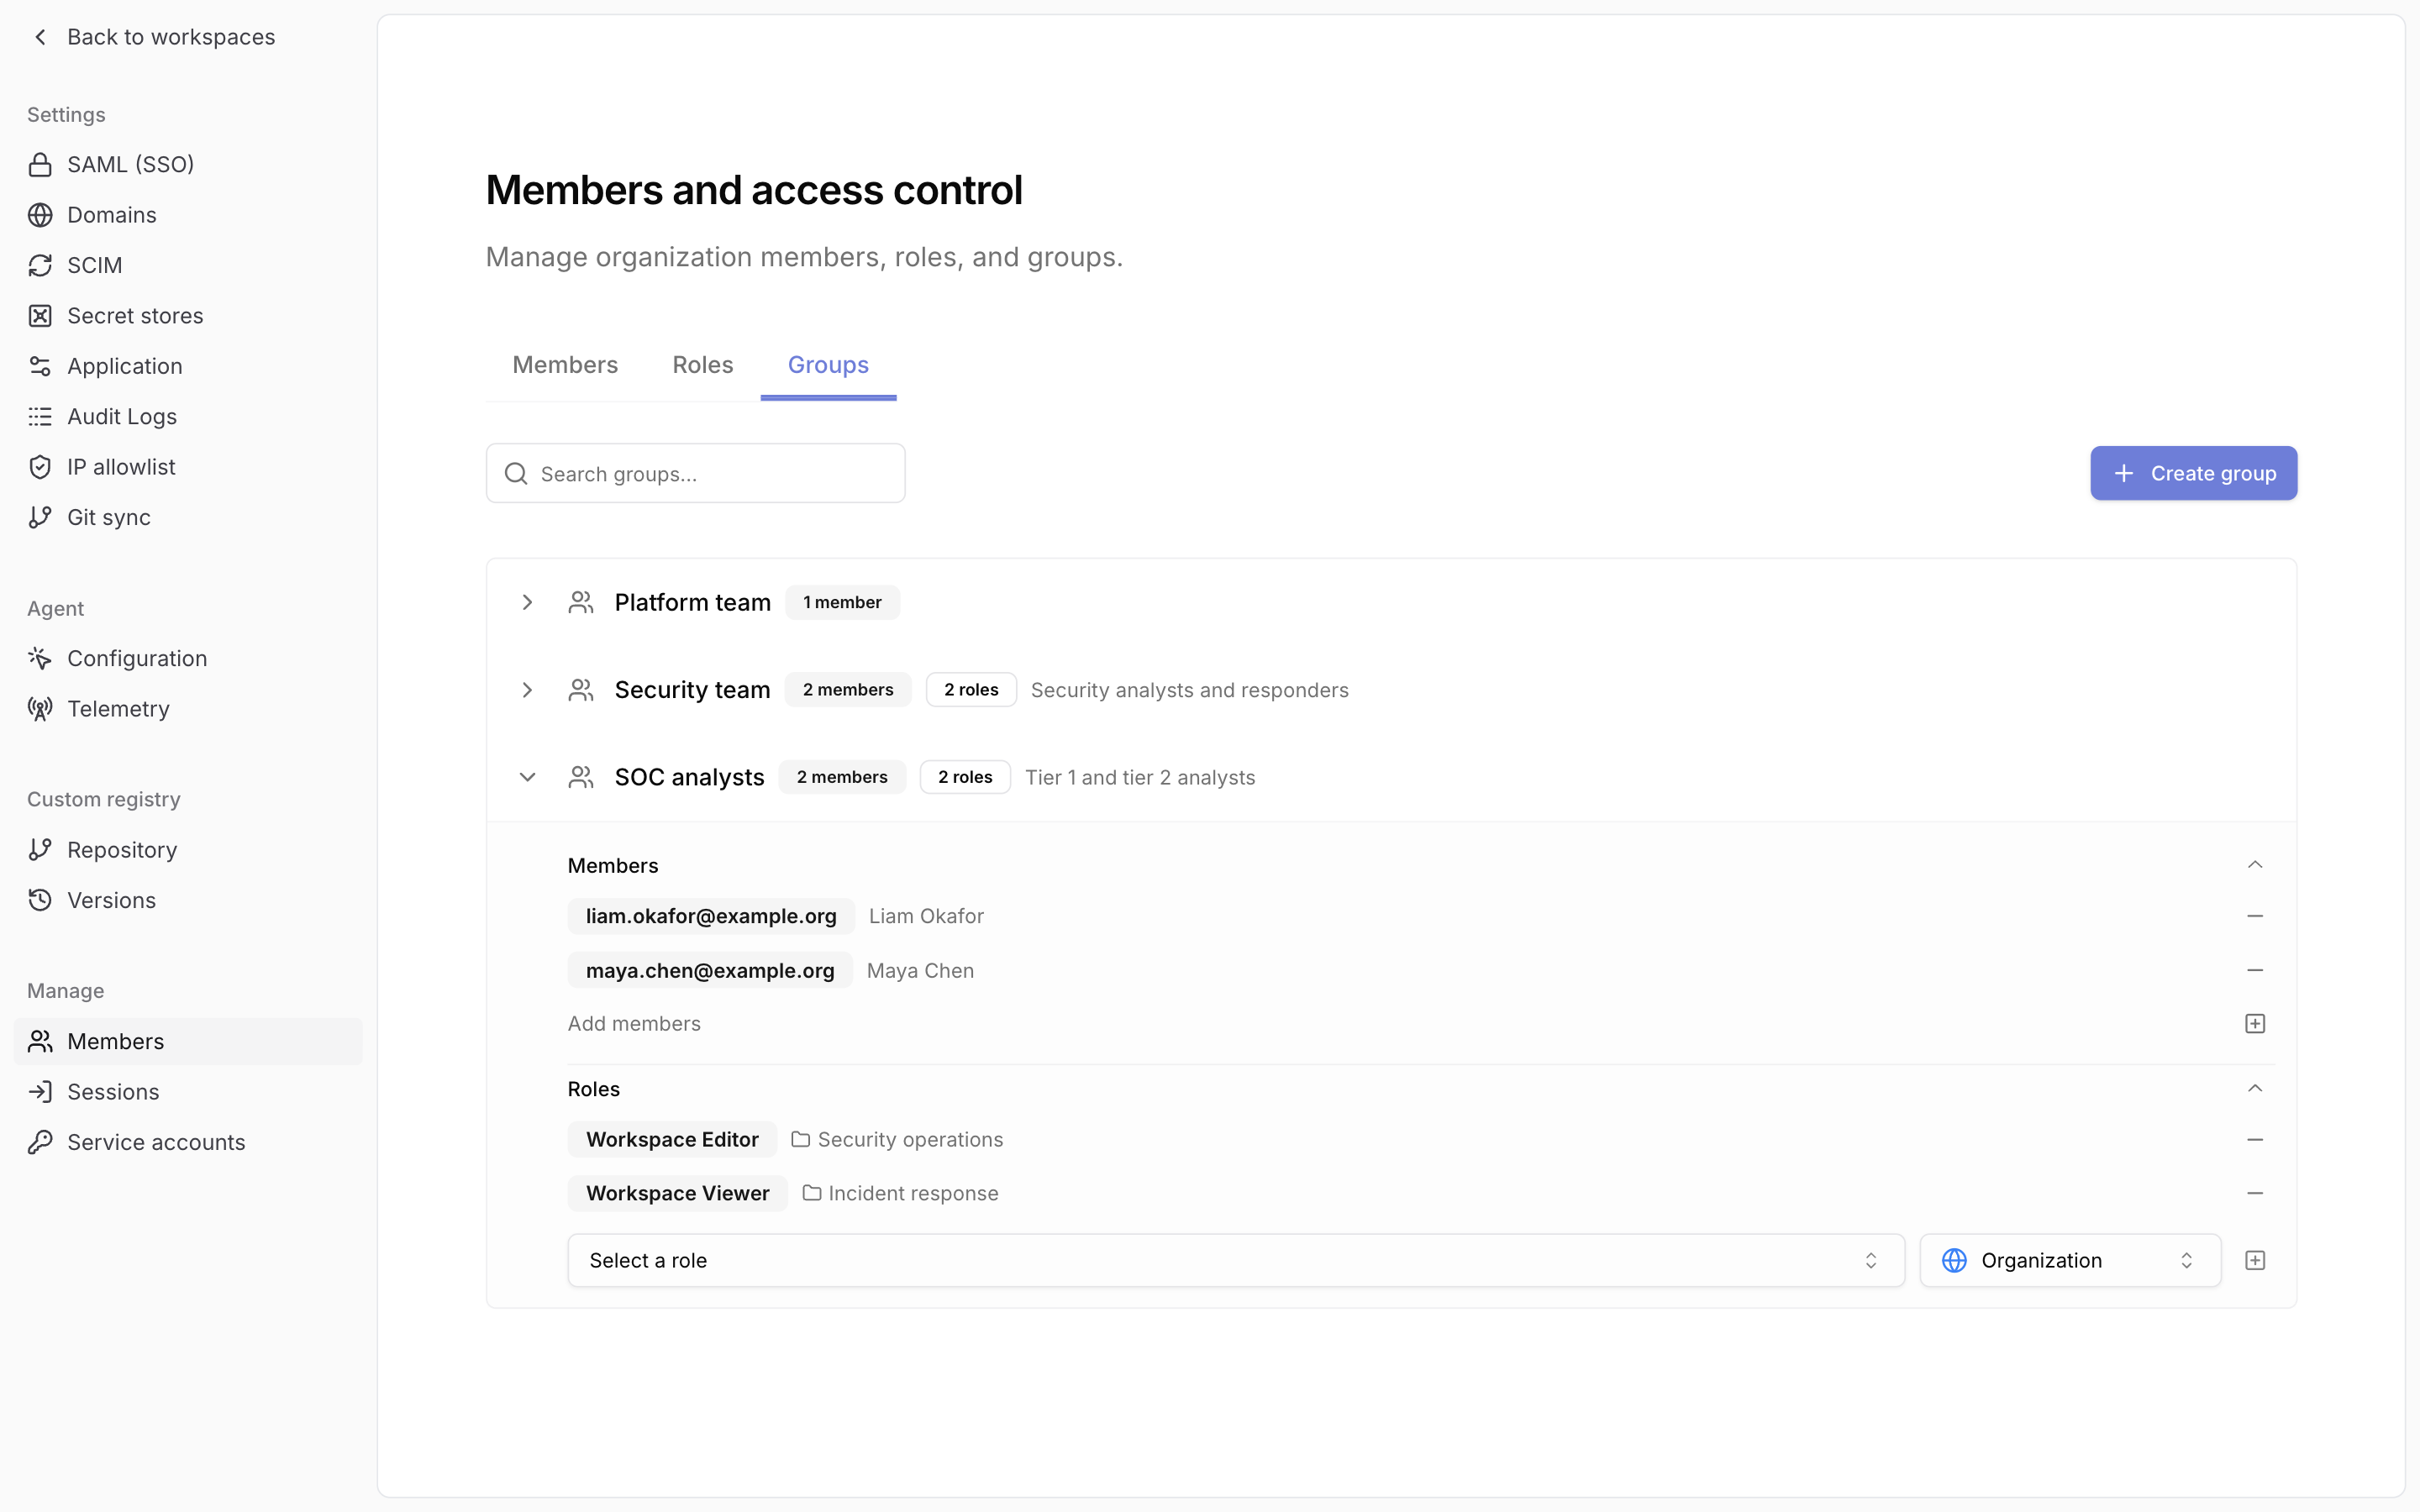Open Agent Configuration page

pos(188,658)
